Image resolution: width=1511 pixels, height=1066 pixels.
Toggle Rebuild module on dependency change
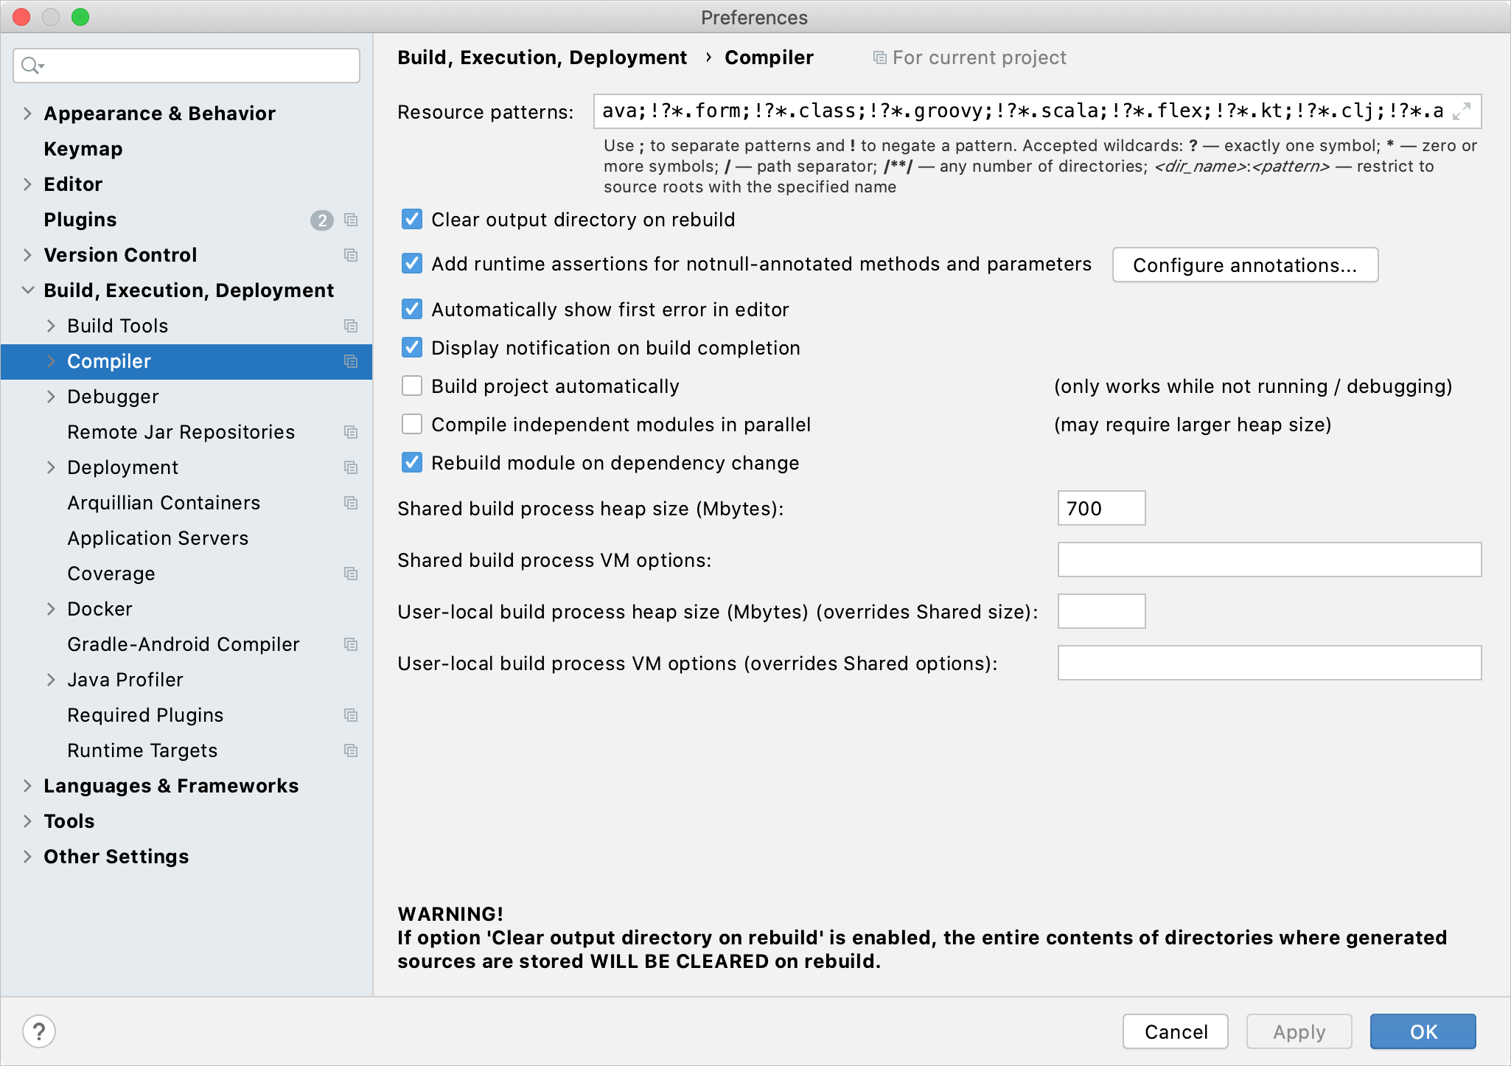coord(412,463)
